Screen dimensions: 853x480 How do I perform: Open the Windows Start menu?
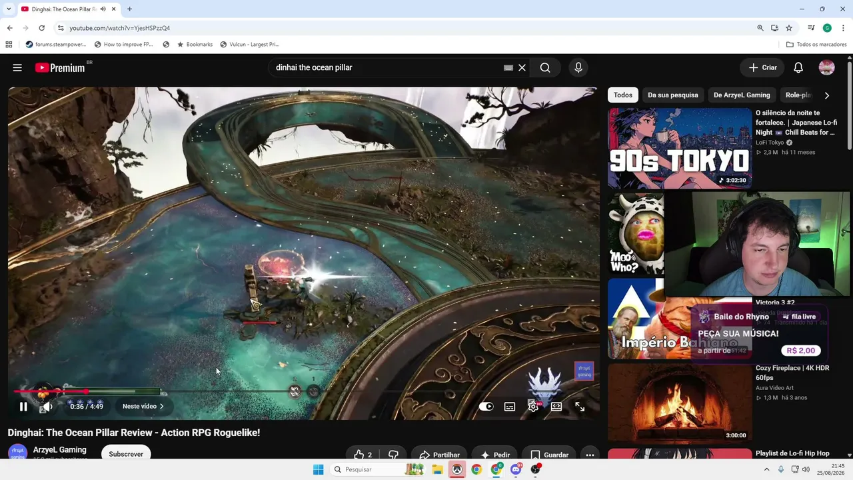coord(319,469)
